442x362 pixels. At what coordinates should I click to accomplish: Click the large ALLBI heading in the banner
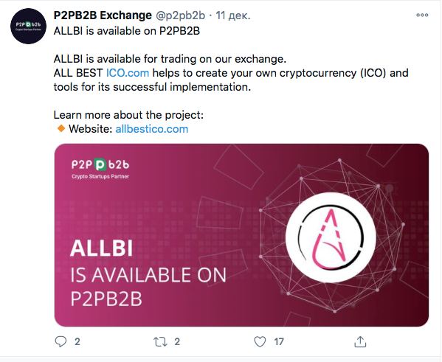click(x=102, y=248)
